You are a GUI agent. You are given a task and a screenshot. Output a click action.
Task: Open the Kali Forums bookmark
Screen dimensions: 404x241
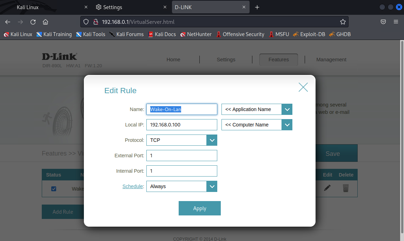pyautogui.click(x=126, y=34)
